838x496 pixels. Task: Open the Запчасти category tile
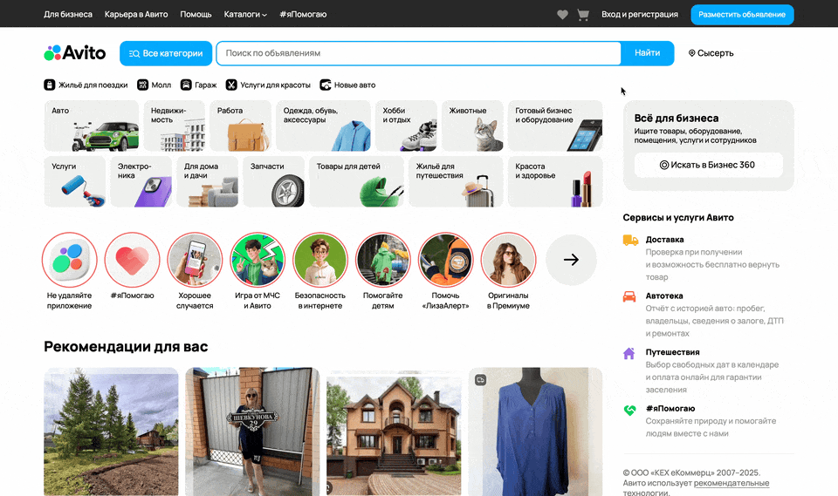pos(273,181)
